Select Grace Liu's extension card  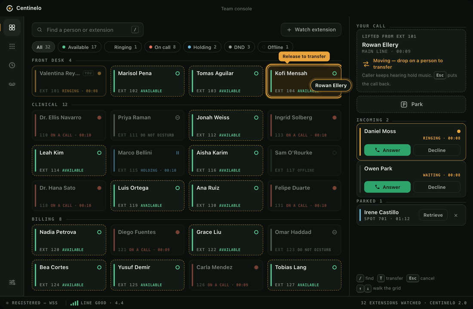[x=226, y=240]
